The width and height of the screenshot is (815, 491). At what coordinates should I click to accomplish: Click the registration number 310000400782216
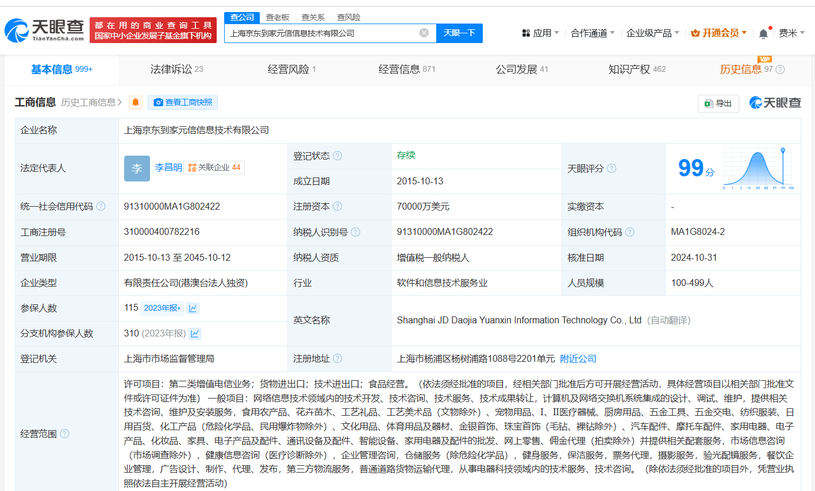click(162, 232)
